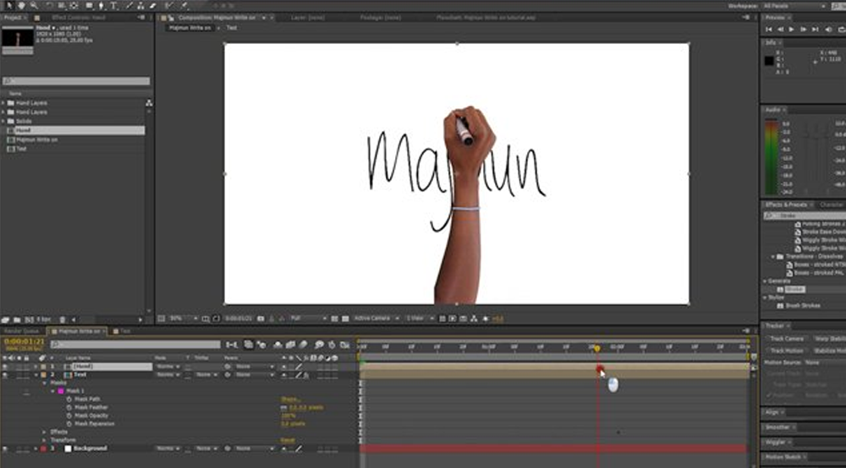This screenshot has width=846, height=468.
Task: Select the Zoom magnifier tool
Action: [32, 5]
